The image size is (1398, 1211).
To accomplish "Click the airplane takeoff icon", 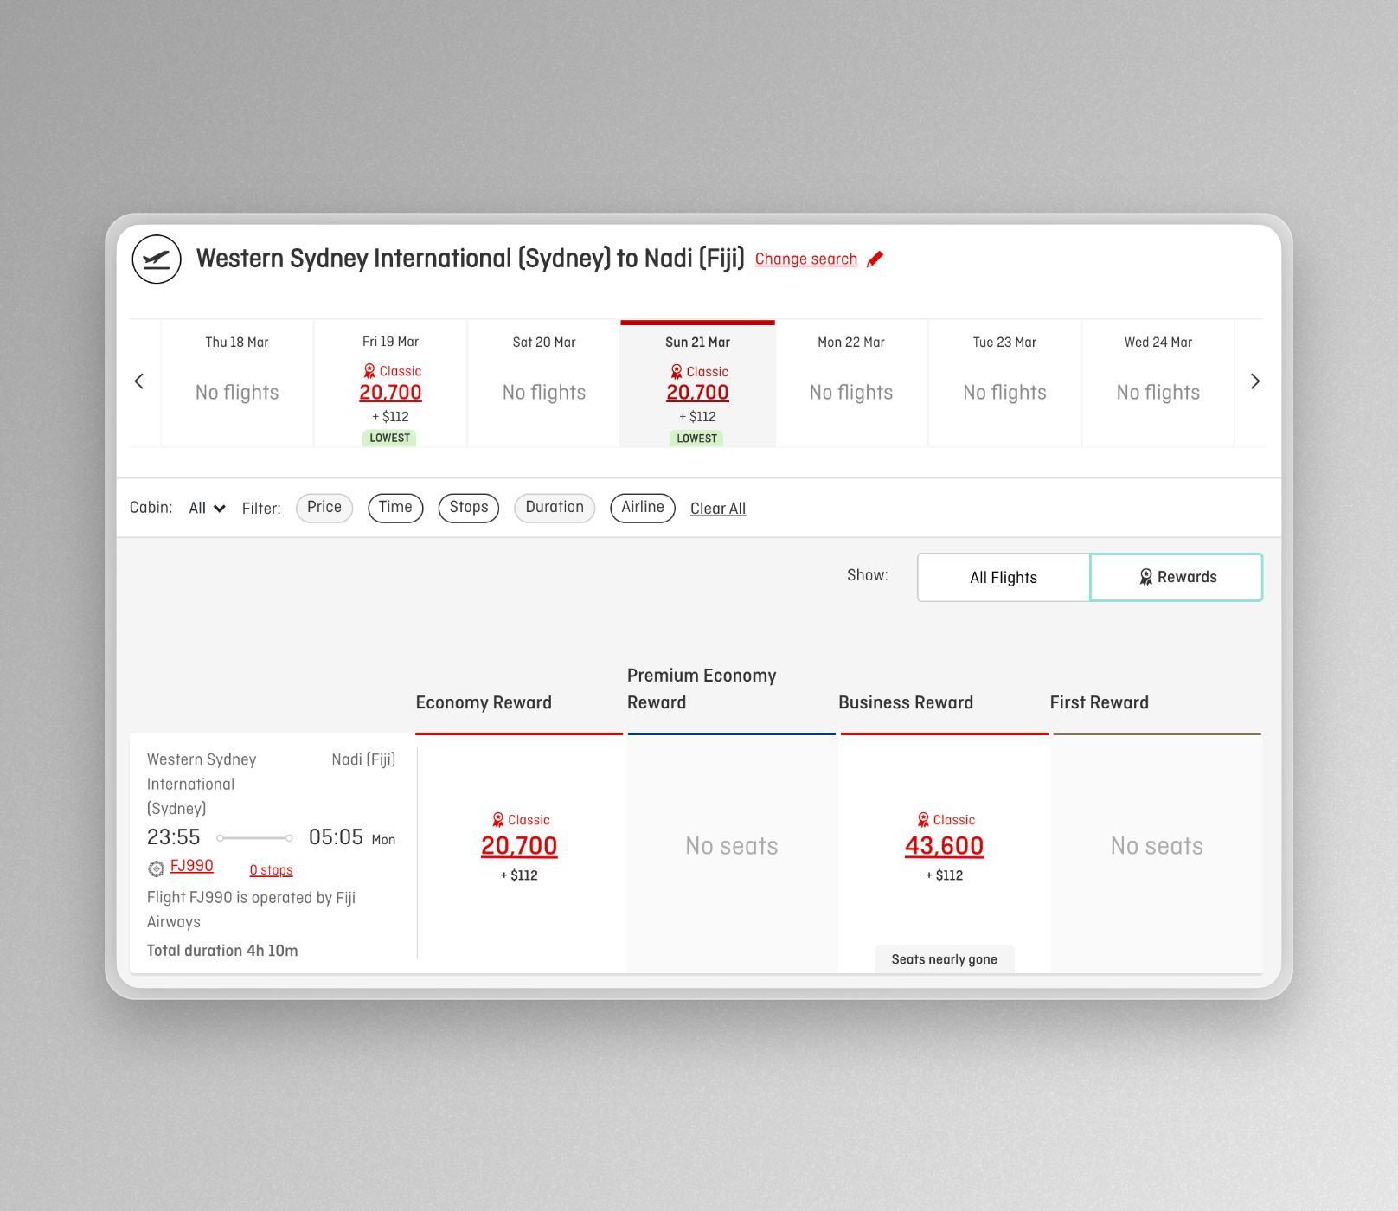I will pos(157,259).
